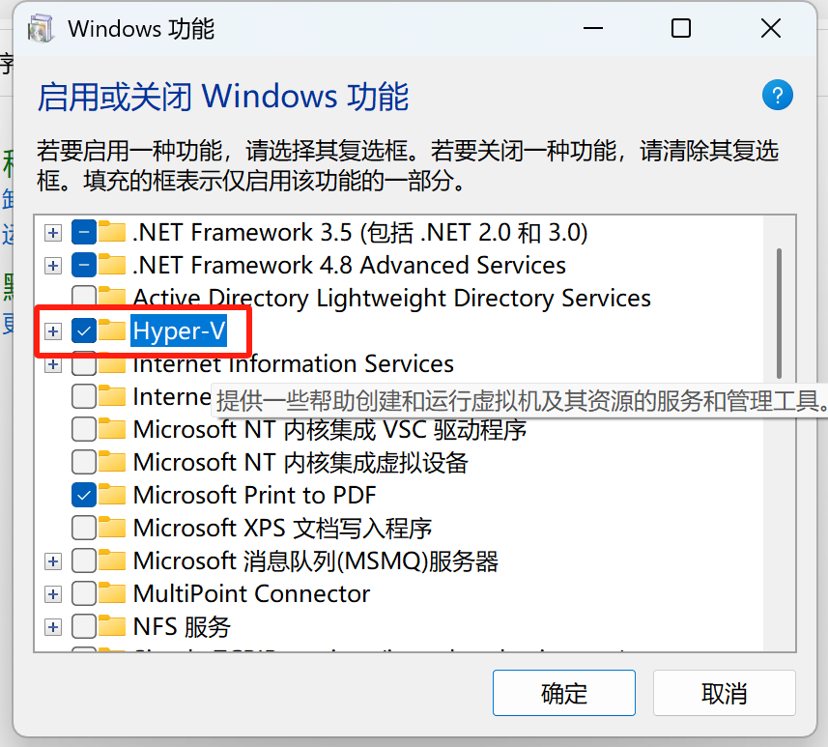The image size is (828, 747).
Task: Click the Windows Features title bar icon
Action: coord(41,29)
